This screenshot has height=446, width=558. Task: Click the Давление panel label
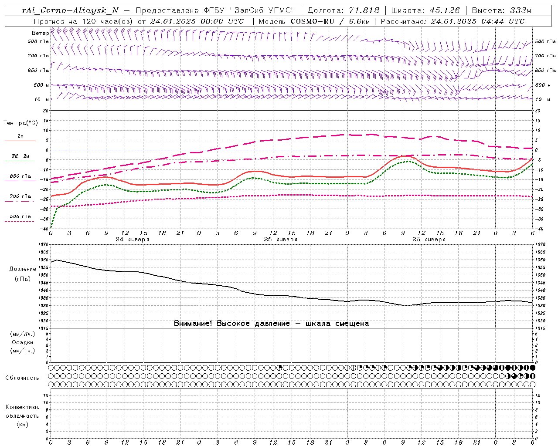(23, 269)
